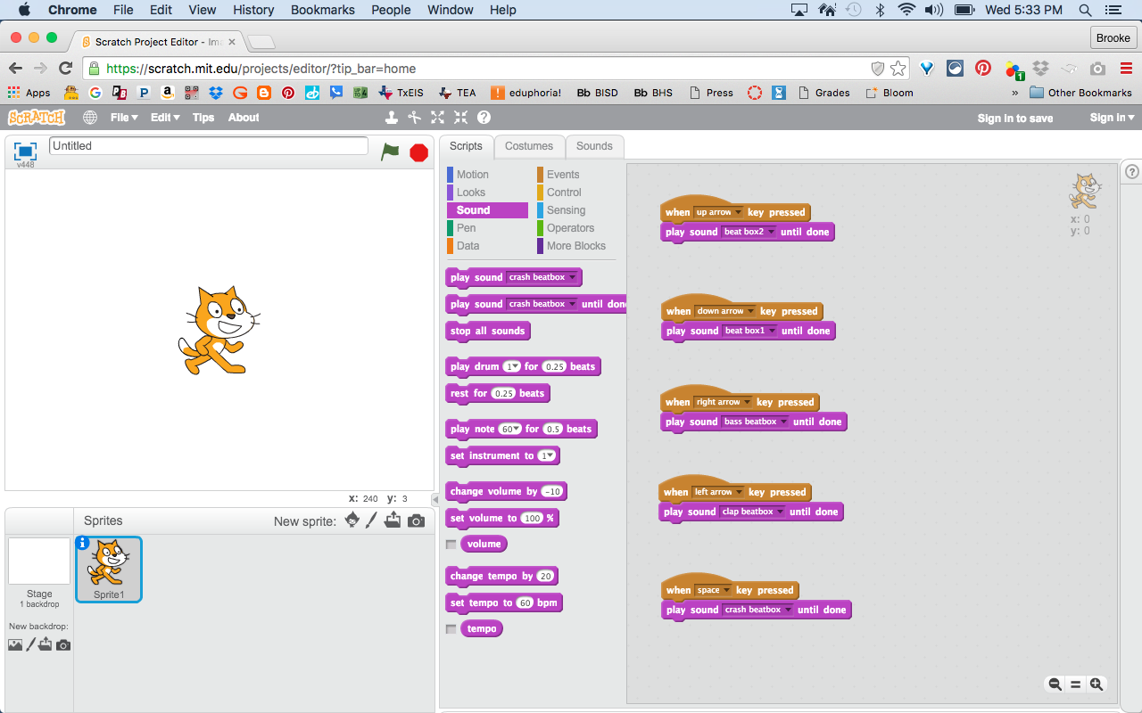Open Sprite1 info panel

83,543
